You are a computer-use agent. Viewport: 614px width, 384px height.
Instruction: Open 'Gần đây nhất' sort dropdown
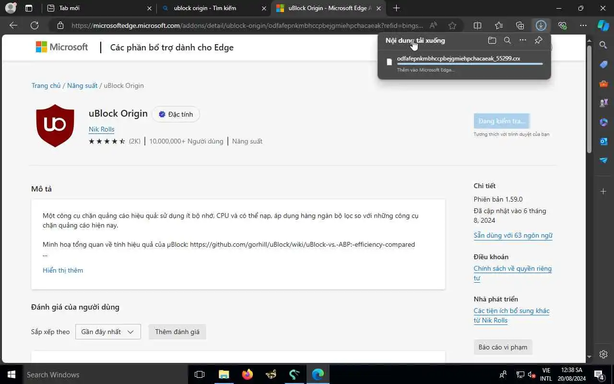108,332
